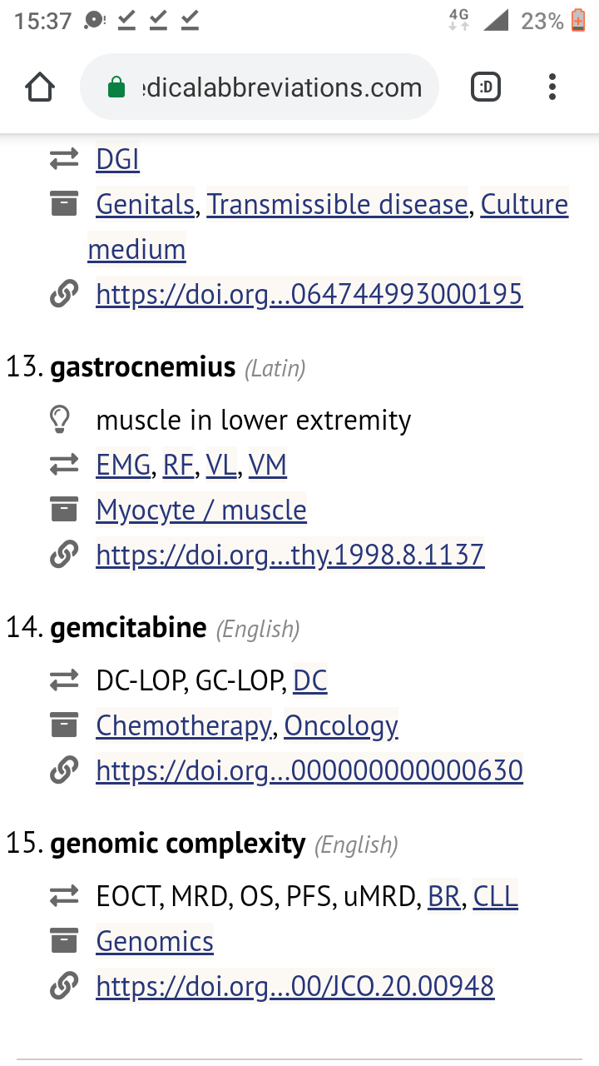
Task: Tap the chain link icon under gemcitabine
Action: tap(63, 770)
